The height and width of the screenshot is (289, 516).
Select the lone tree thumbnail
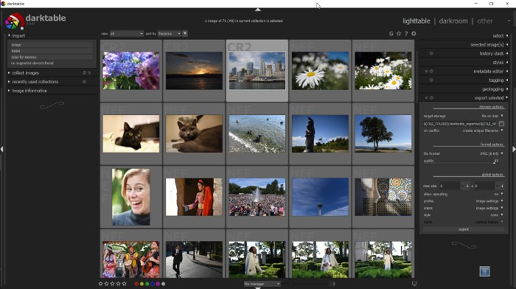[383, 134]
